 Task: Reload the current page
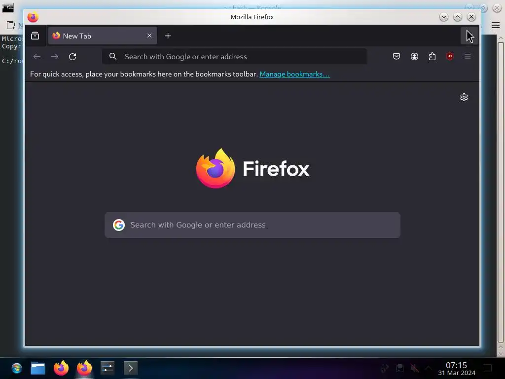(x=72, y=57)
